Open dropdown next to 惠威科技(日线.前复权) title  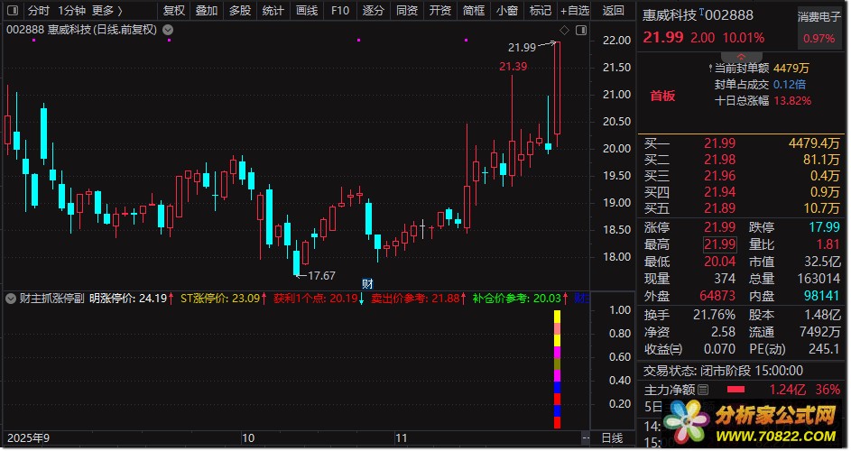point(168,30)
